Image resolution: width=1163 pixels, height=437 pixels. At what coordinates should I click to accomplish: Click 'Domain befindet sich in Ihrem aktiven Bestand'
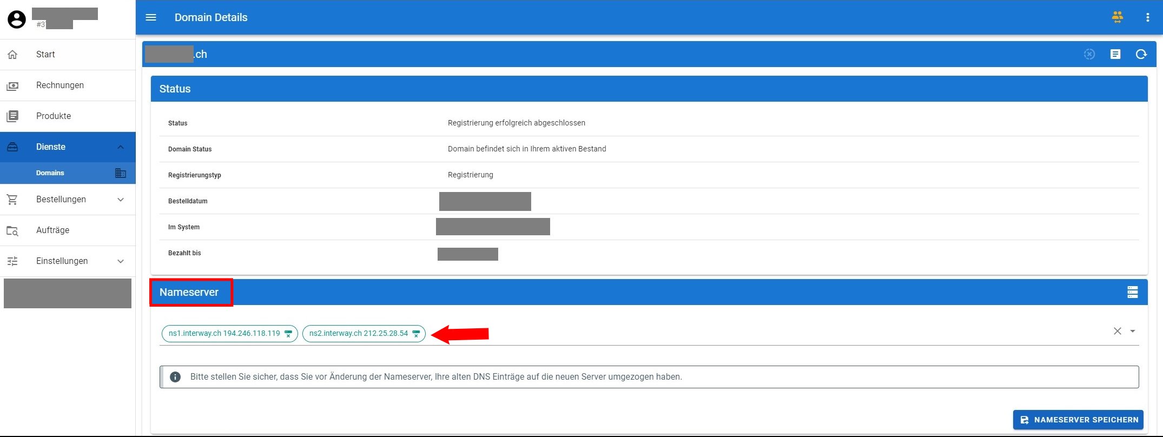point(527,149)
